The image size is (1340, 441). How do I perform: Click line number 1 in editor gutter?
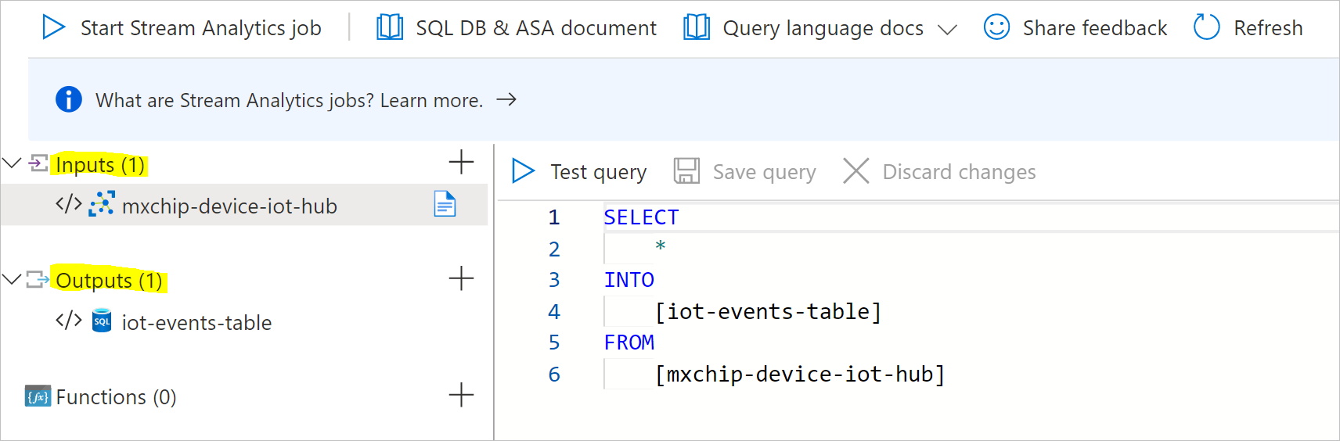click(554, 217)
